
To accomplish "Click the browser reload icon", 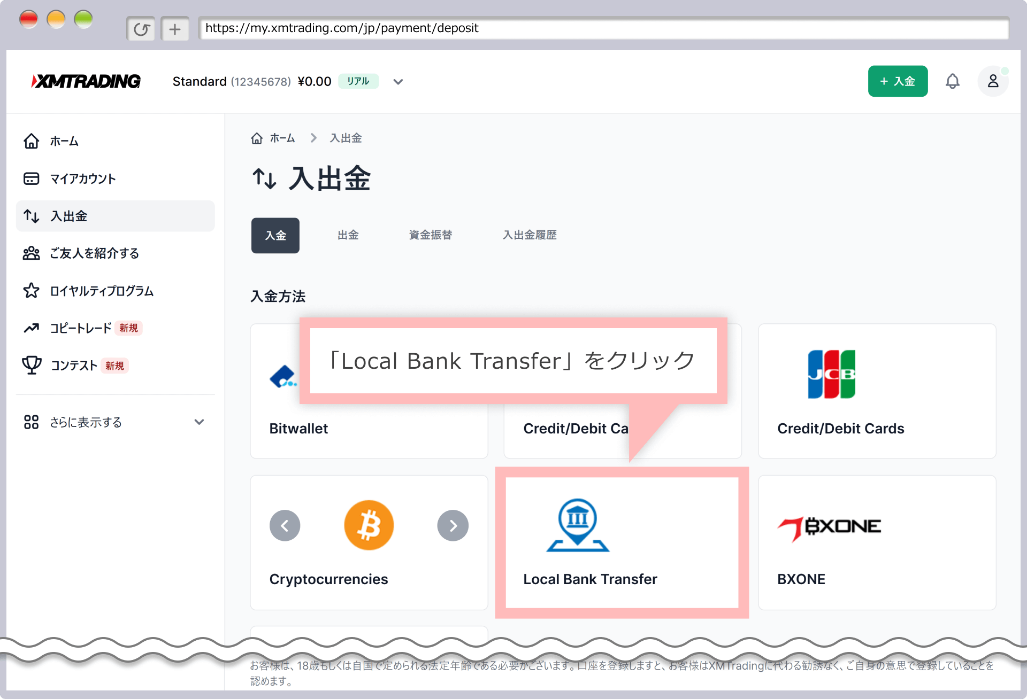I will tap(141, 29).
